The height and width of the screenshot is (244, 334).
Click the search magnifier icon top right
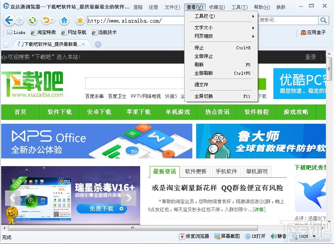pyautogui.click(x=324, y=20)
